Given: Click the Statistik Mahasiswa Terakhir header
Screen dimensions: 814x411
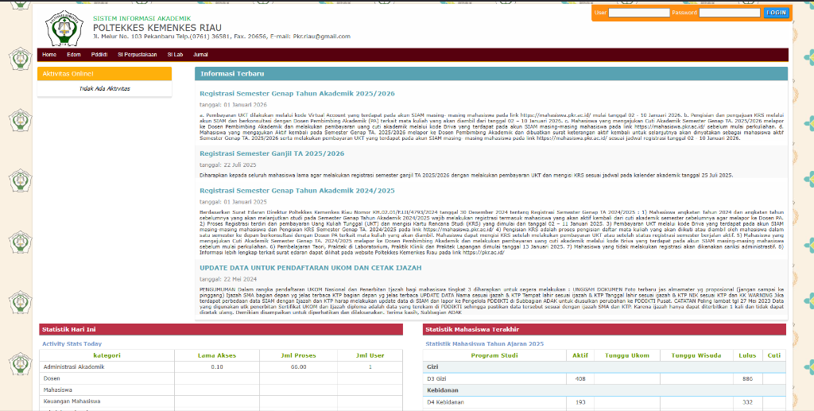Looking at the screenshot, I should pos(604,330).
